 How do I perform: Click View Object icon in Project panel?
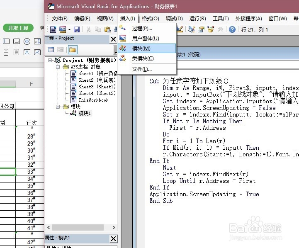point(60,50)
